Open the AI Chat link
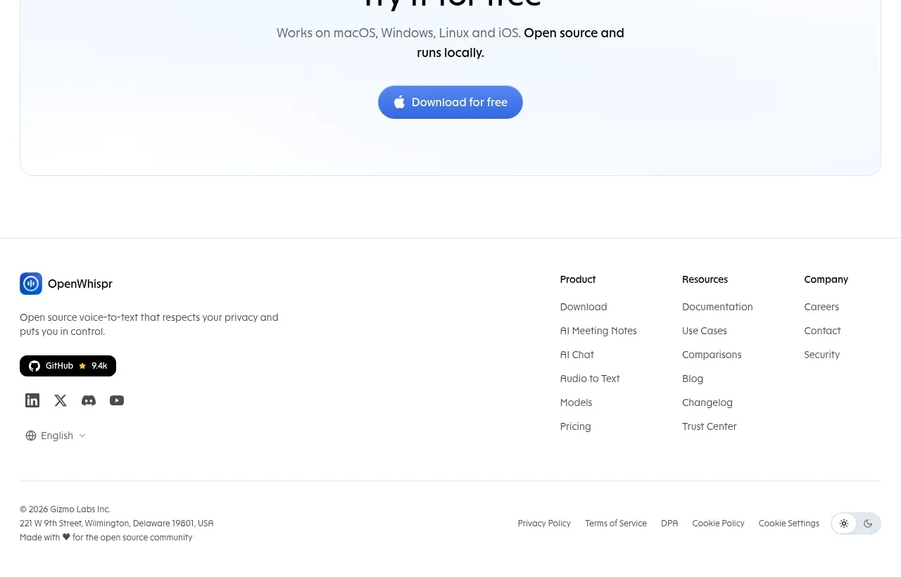Screen dimensions: 901x577 point(577,355)
